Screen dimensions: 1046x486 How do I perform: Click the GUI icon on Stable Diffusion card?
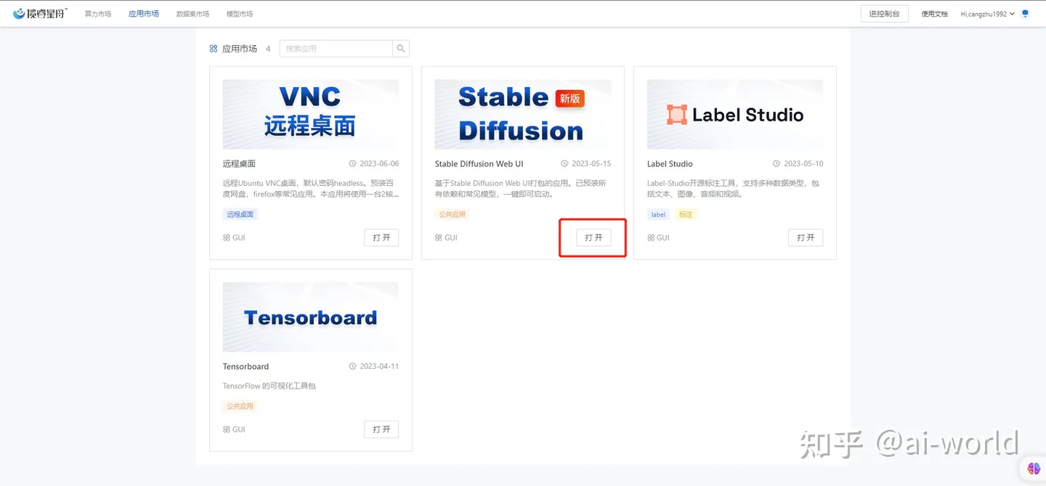(x=439, y=238)
